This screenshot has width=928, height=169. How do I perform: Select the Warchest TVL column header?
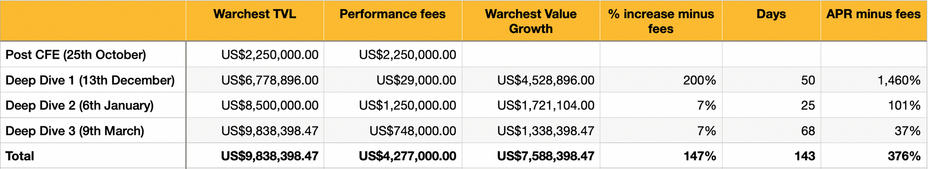coord(255,21)
